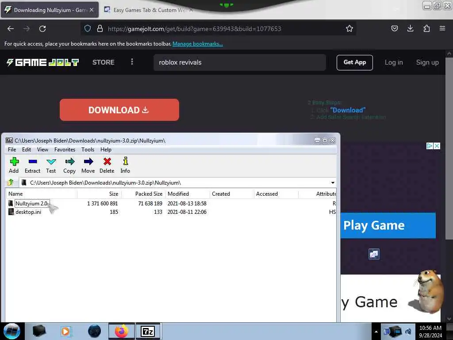Open the Firefox tracking protection shield icon

pos(88,29)
